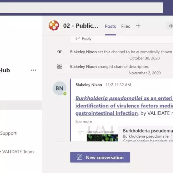Open Blakeley Nixon's BN avatar

click(60, 88)
